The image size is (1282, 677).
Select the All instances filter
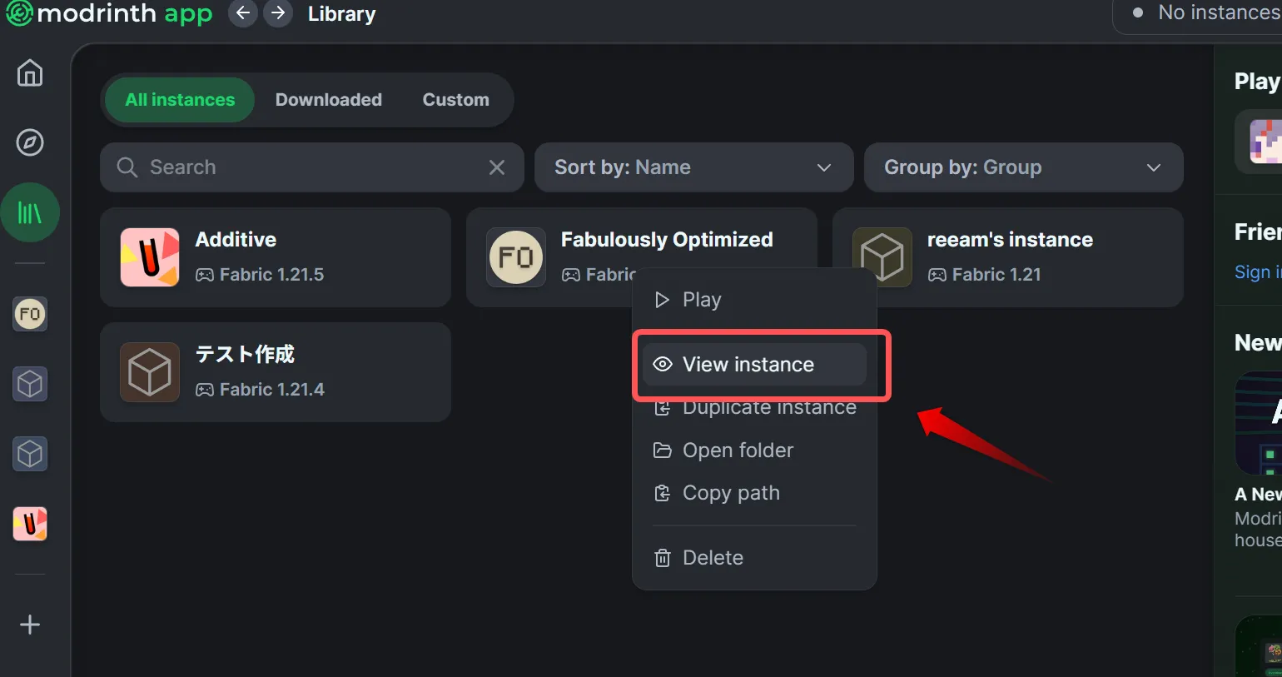[x=180, y=100]
